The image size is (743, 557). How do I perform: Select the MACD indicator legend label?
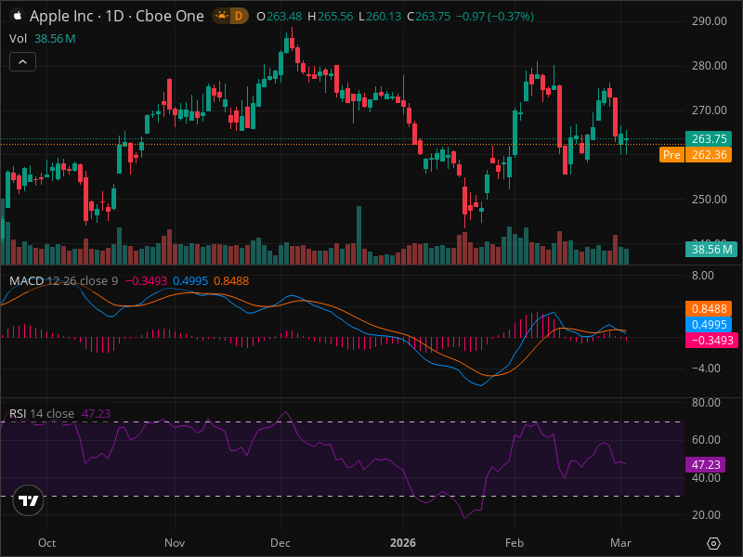(27, 281)
